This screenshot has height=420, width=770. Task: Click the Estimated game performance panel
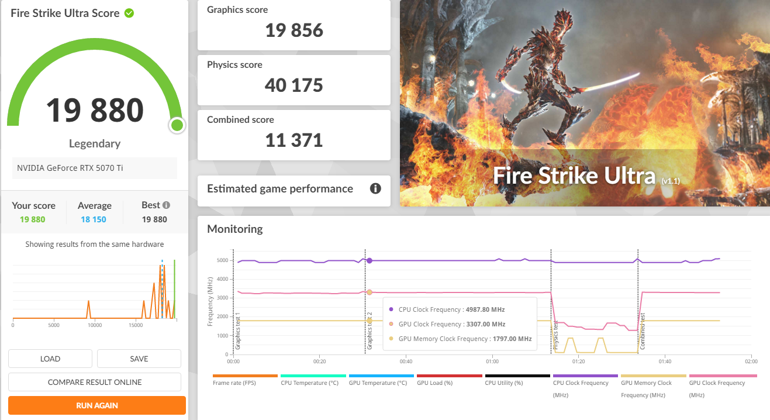click(294, 191)
